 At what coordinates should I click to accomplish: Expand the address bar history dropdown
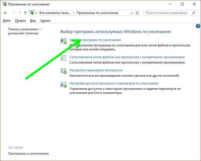coord(132,13)
